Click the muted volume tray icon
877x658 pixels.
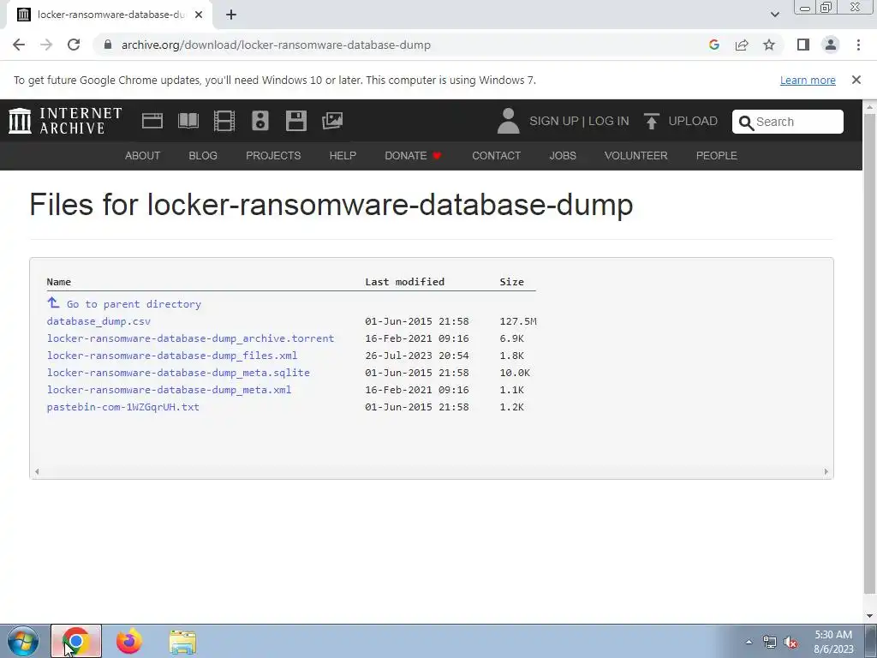point(790,643)
